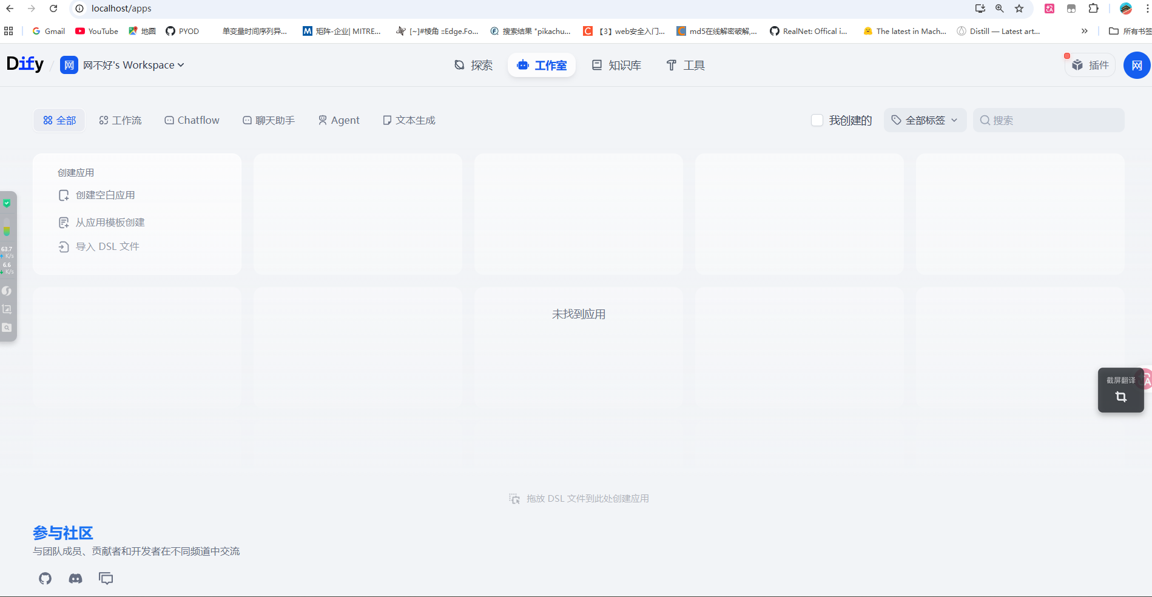
Task: Open the 知识库 knowledge tab
Action: point(617,65)
